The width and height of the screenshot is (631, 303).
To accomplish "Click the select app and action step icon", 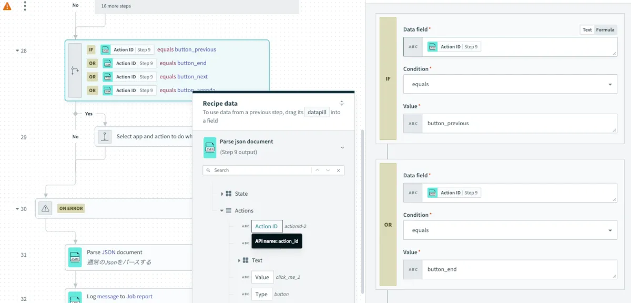I will [x=105, y=136].
